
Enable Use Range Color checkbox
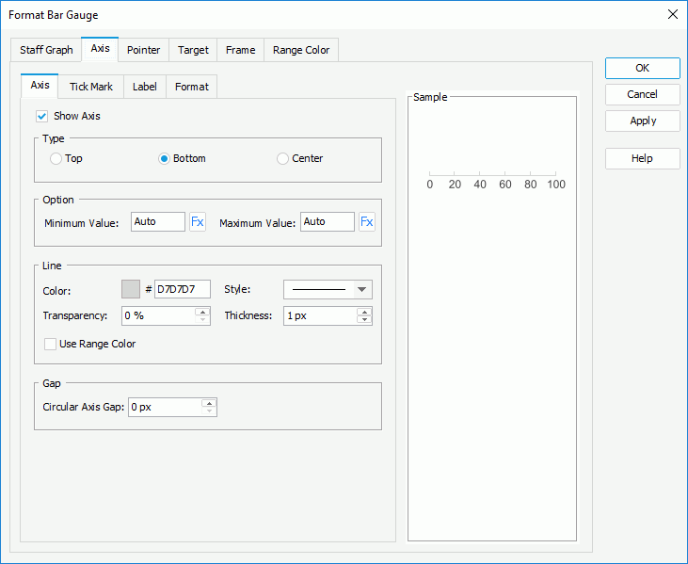[x=50, y=344]
